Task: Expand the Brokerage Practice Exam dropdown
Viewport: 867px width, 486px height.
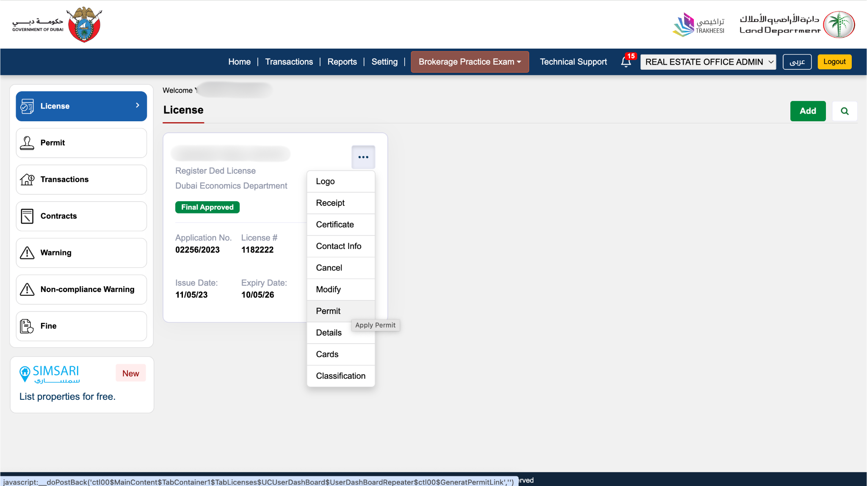Action: (469, 62)
